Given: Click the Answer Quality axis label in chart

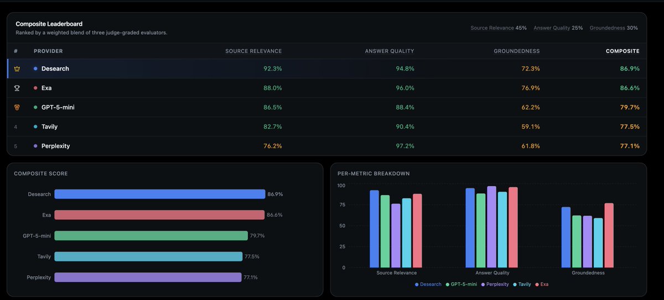Looking at the screenshot, I should [x=492, y=273].
